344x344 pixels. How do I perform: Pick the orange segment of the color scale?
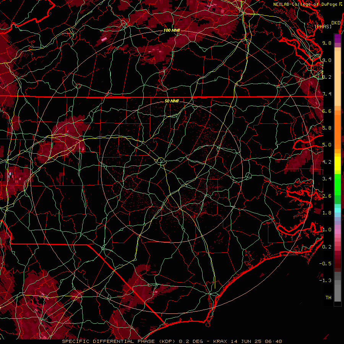[338, 131]
